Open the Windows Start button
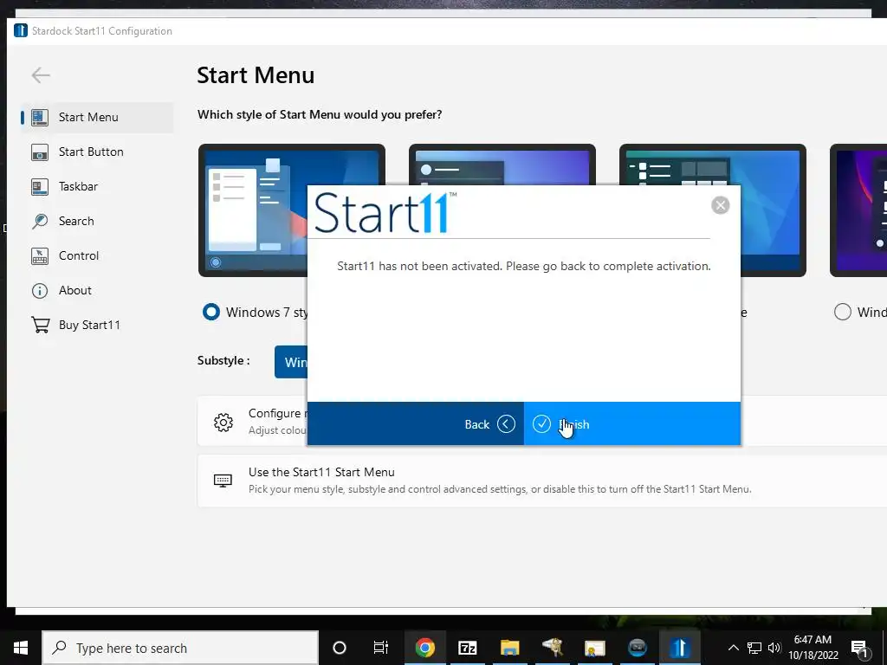Screen dimensions: 887x665 pyautogui.click(x=21, y=648)
